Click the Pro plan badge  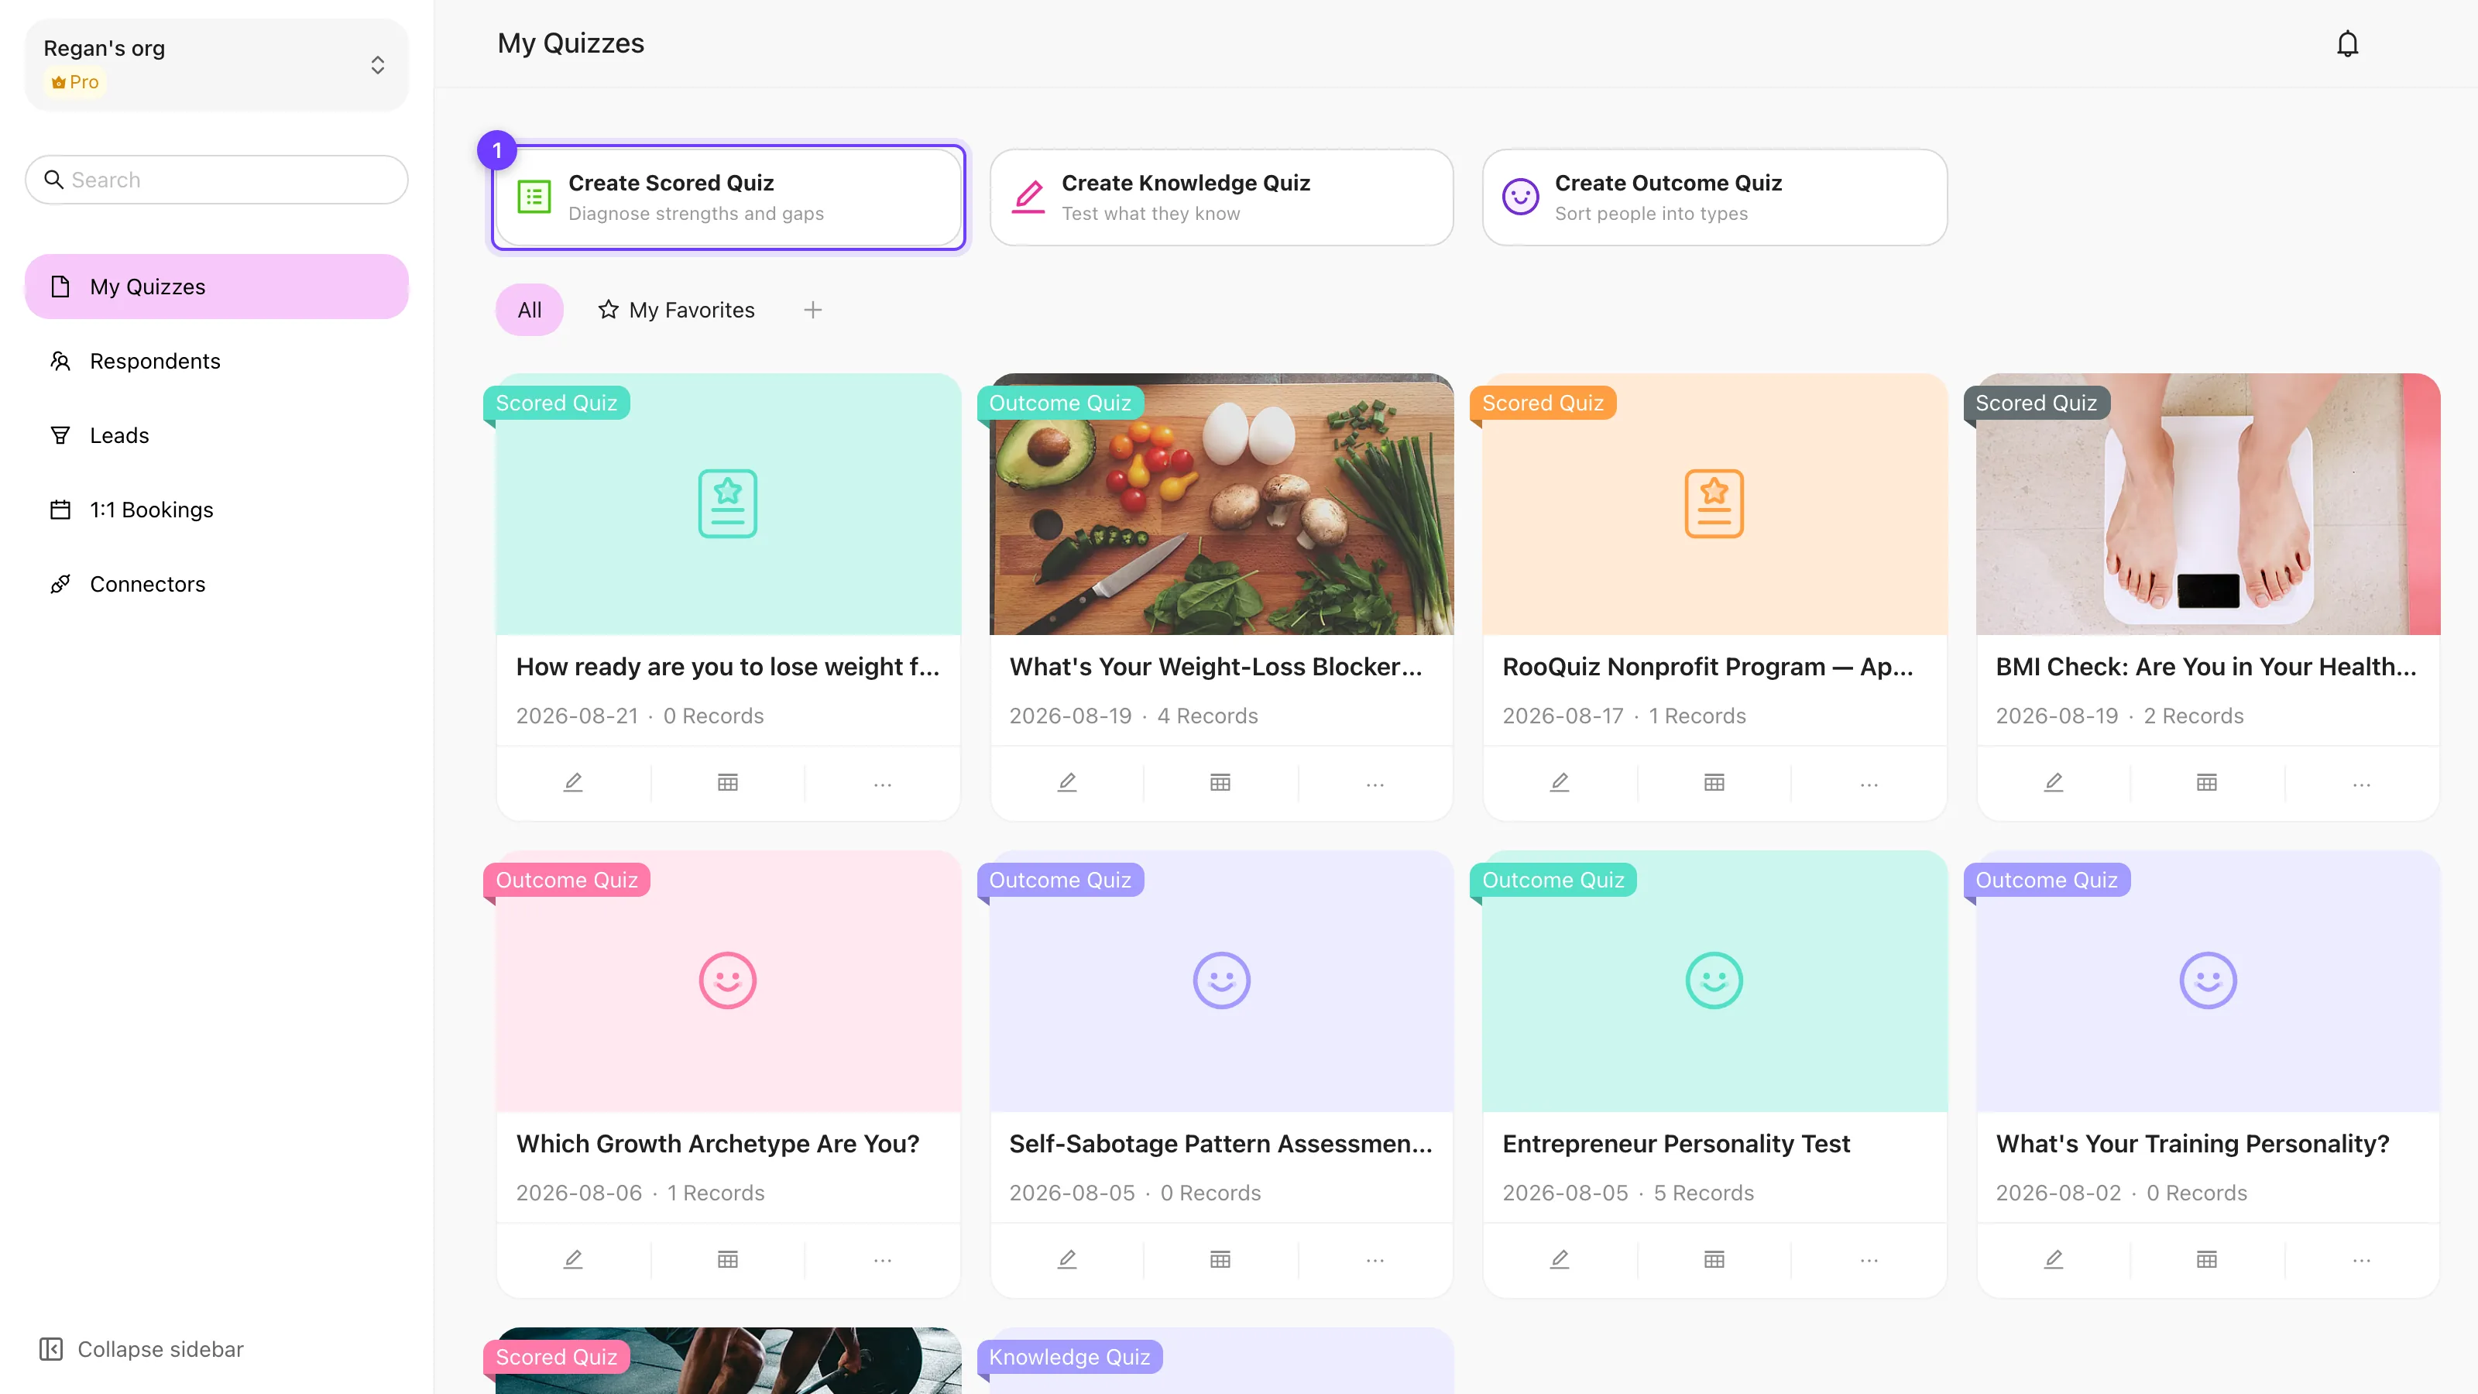(75, 82)
